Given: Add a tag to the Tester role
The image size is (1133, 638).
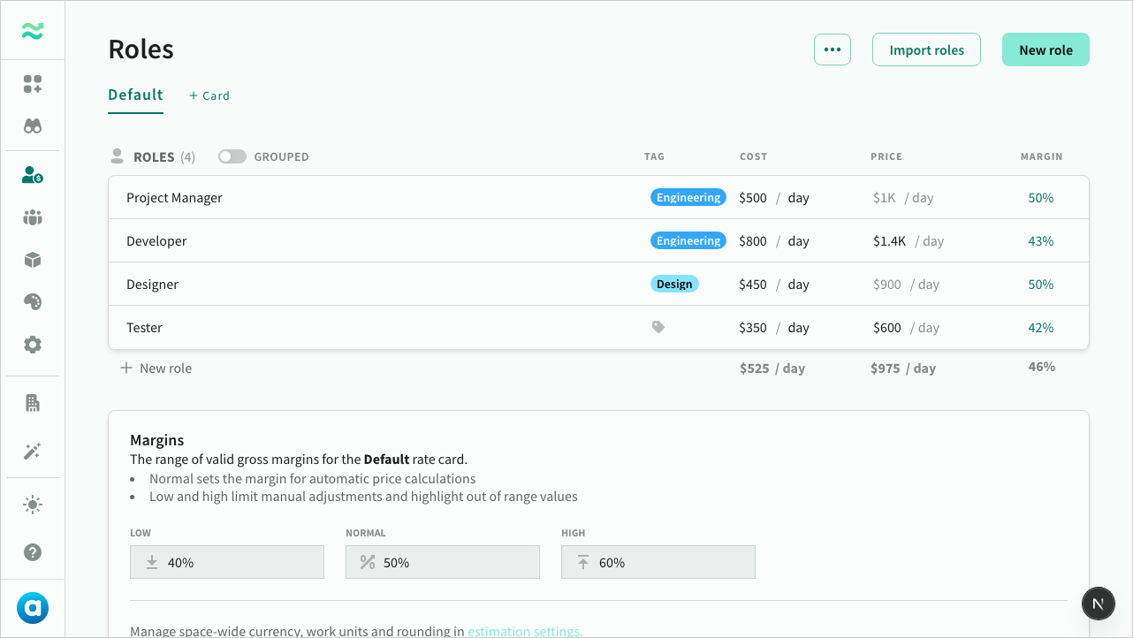Looking at the screenshot, I should point(658,327).
